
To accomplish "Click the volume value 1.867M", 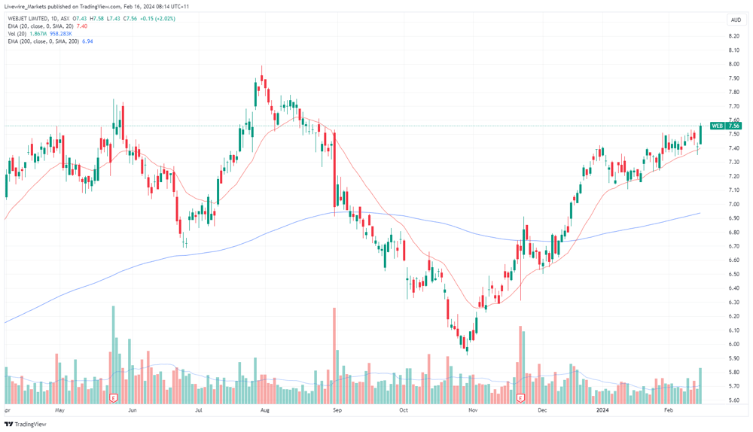I will click(x=38, y=34).
